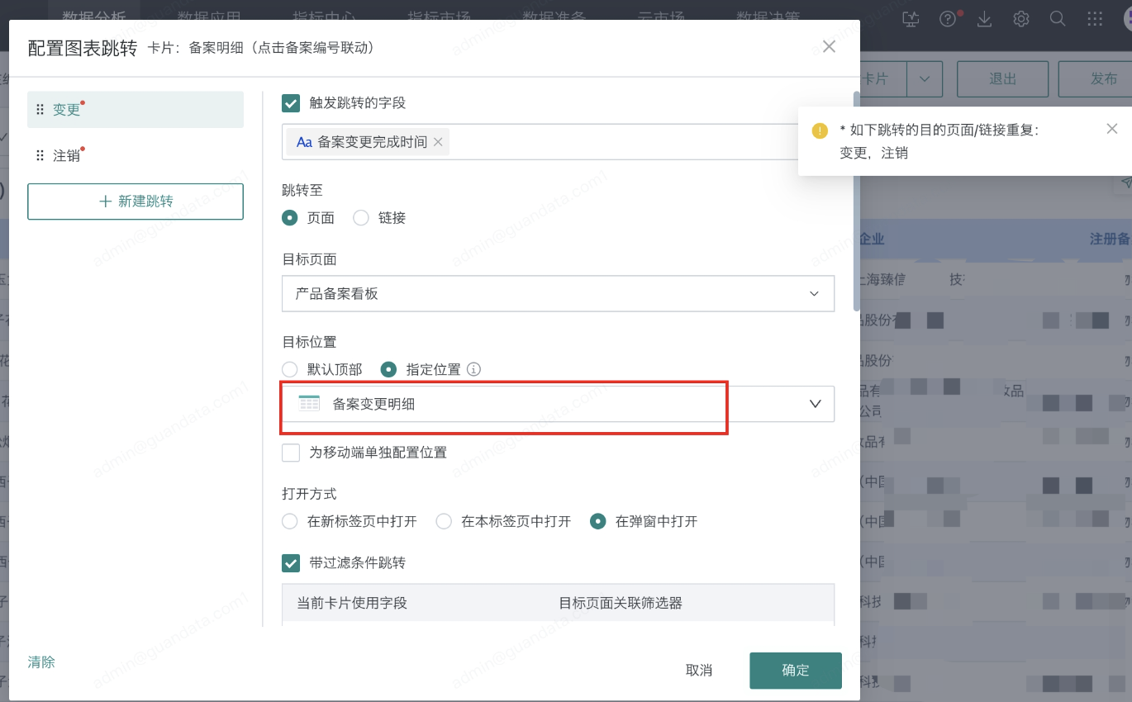
Task: Click the drag handle beside 注销
Action: (40, 155)
